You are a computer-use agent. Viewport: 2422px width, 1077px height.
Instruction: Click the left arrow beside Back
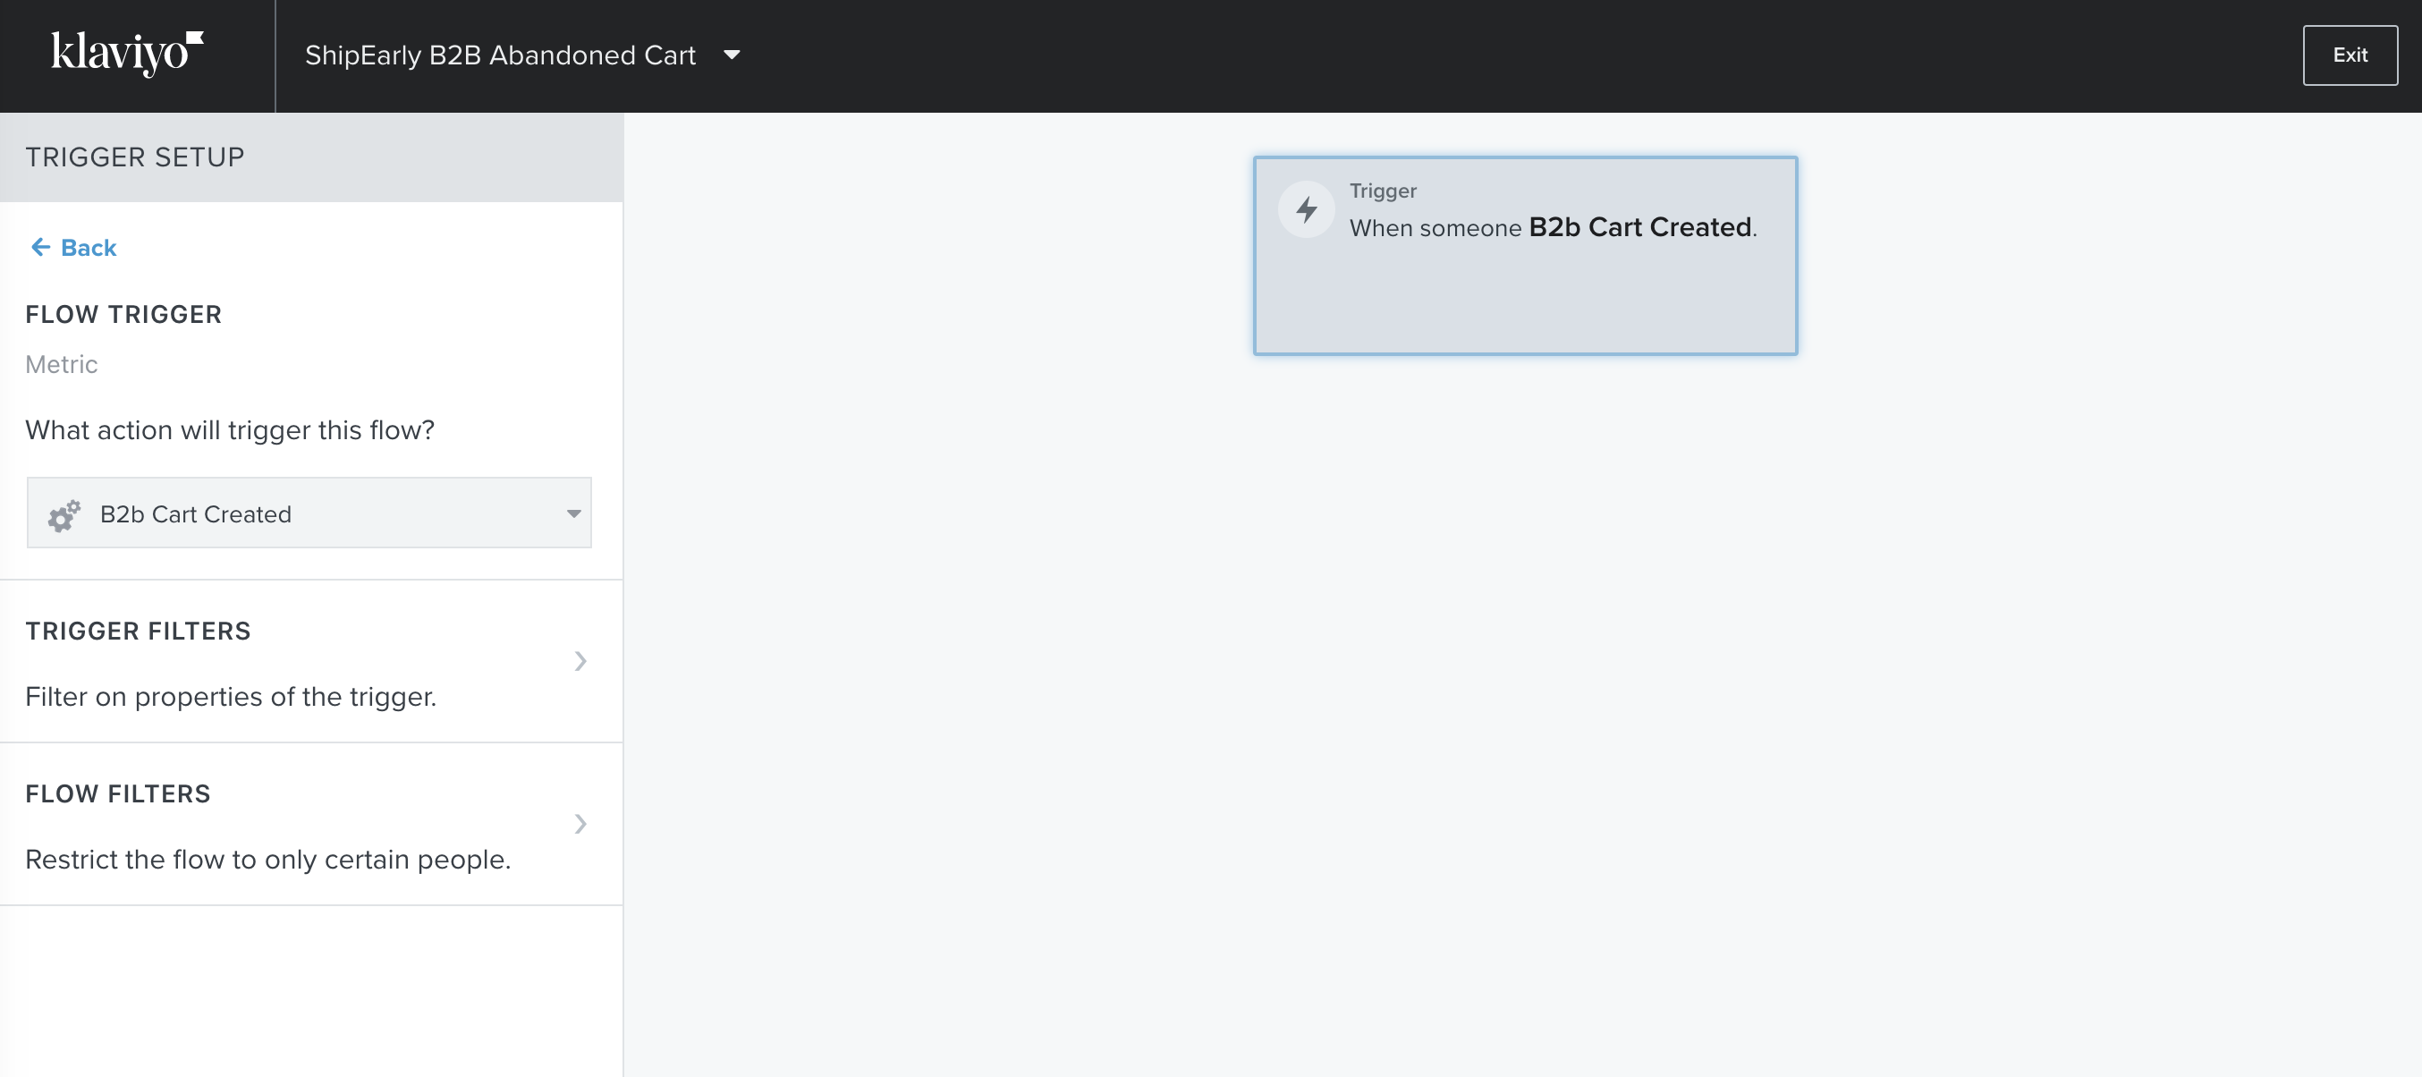point(39,248)
